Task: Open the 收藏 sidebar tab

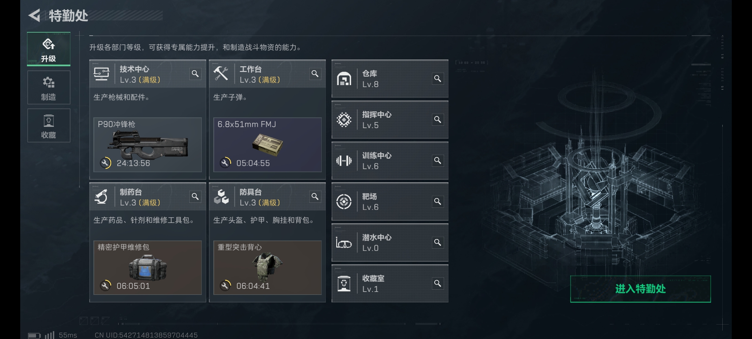Action: 49,125
